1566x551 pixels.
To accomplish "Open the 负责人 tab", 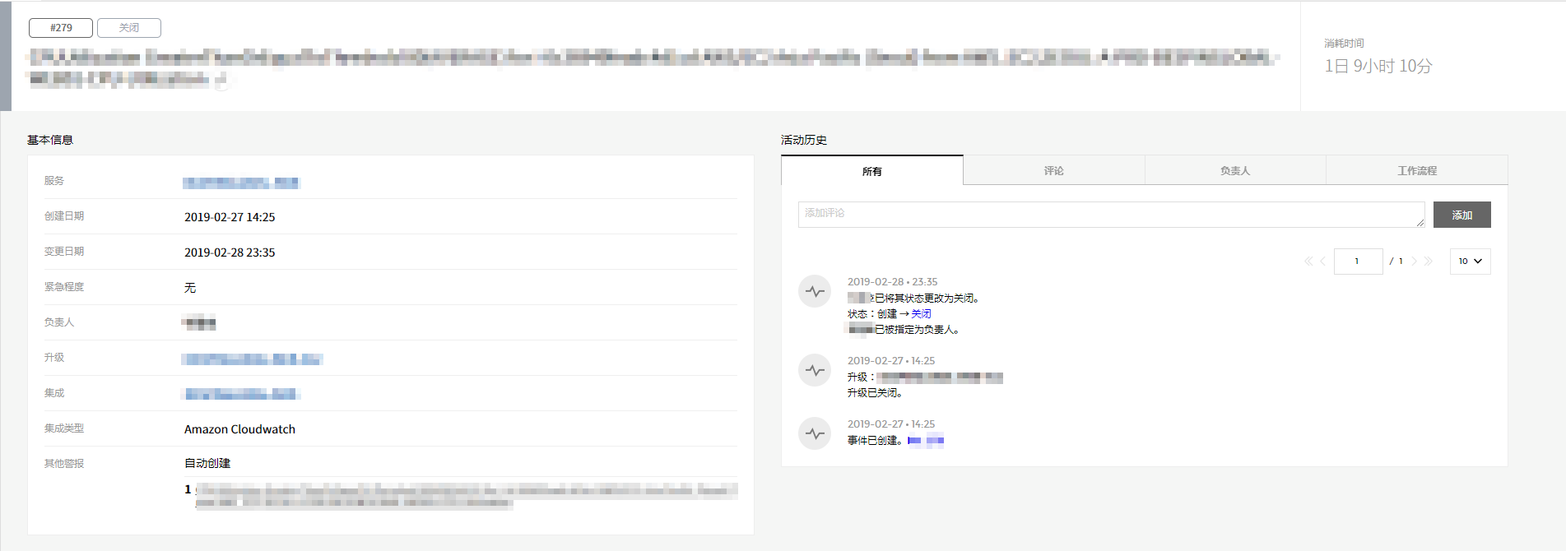I will [1234, 171].
